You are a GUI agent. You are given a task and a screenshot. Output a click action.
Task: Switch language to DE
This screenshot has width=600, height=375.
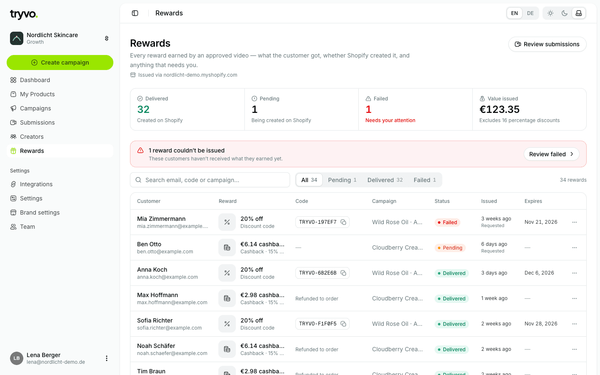pos(530,13)
